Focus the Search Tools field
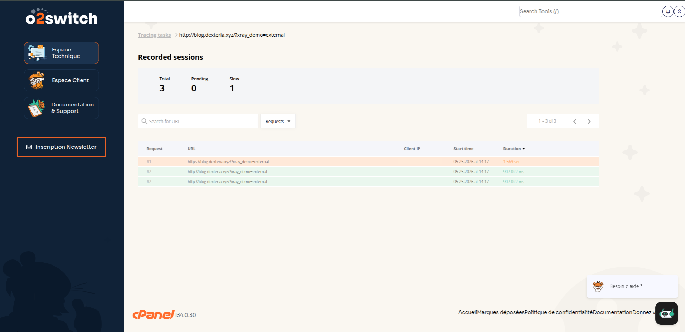 click(590, 11)
